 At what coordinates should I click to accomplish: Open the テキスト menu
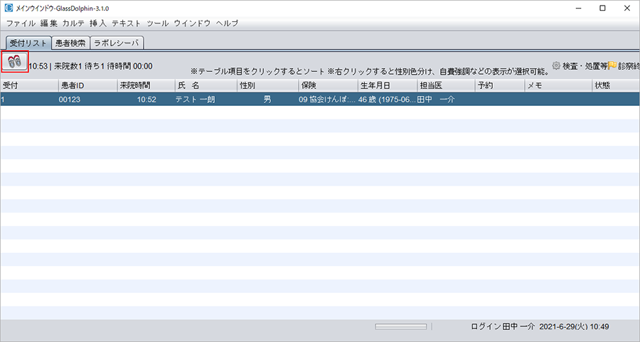coord(126,23)
